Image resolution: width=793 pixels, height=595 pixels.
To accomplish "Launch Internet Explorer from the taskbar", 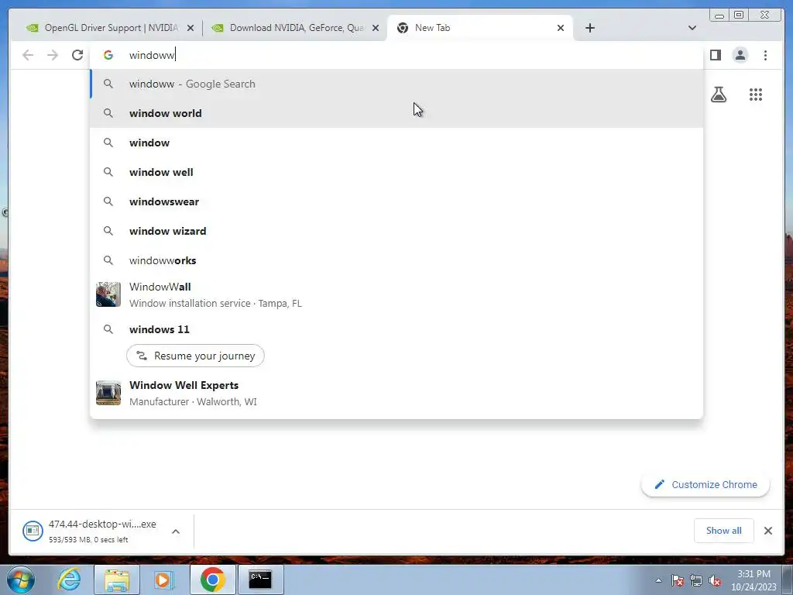I will point(69,580).
